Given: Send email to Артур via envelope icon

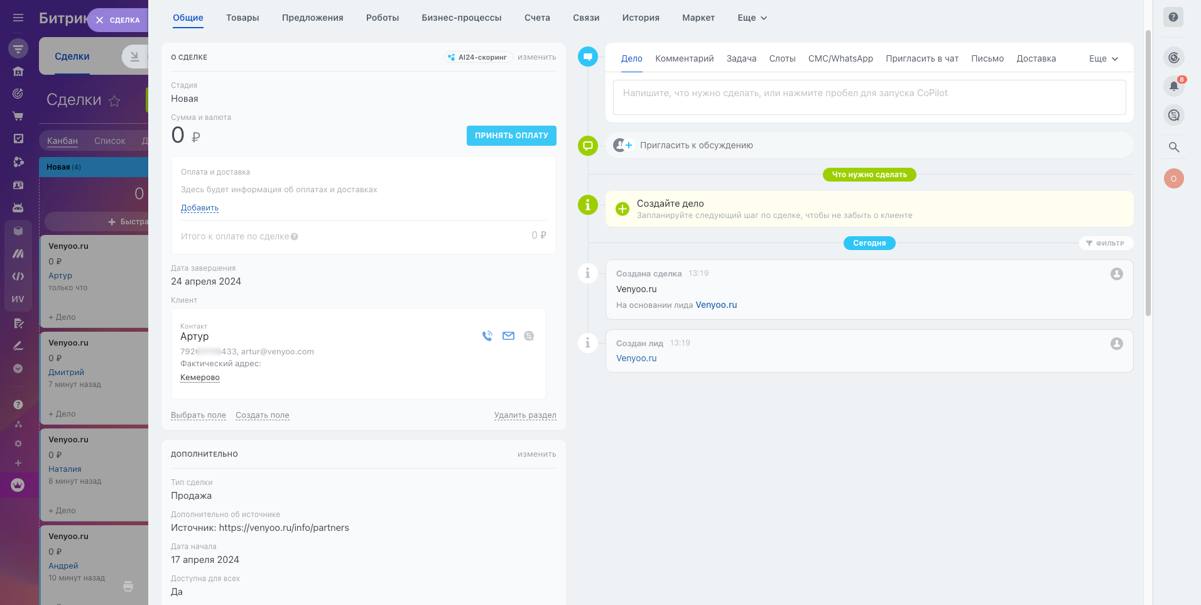Looking at the screenshot, I should pyautogui.click(x=509, y=336).
